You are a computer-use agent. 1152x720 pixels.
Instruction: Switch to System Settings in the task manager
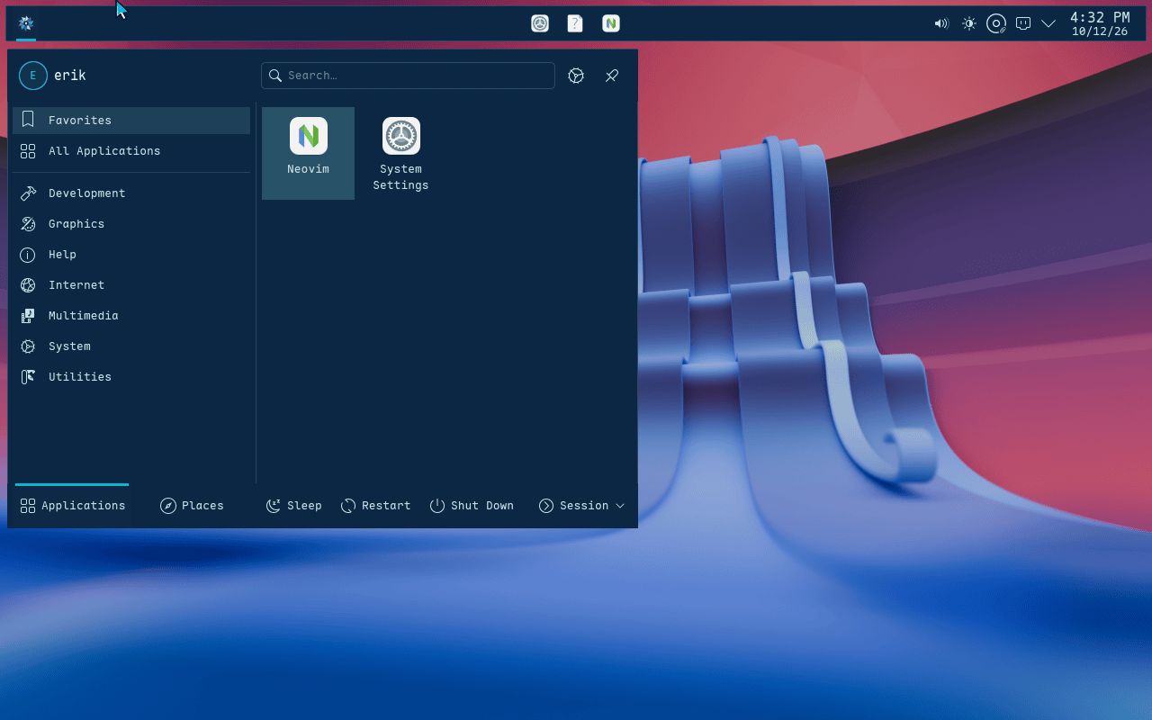click(540, 23)
